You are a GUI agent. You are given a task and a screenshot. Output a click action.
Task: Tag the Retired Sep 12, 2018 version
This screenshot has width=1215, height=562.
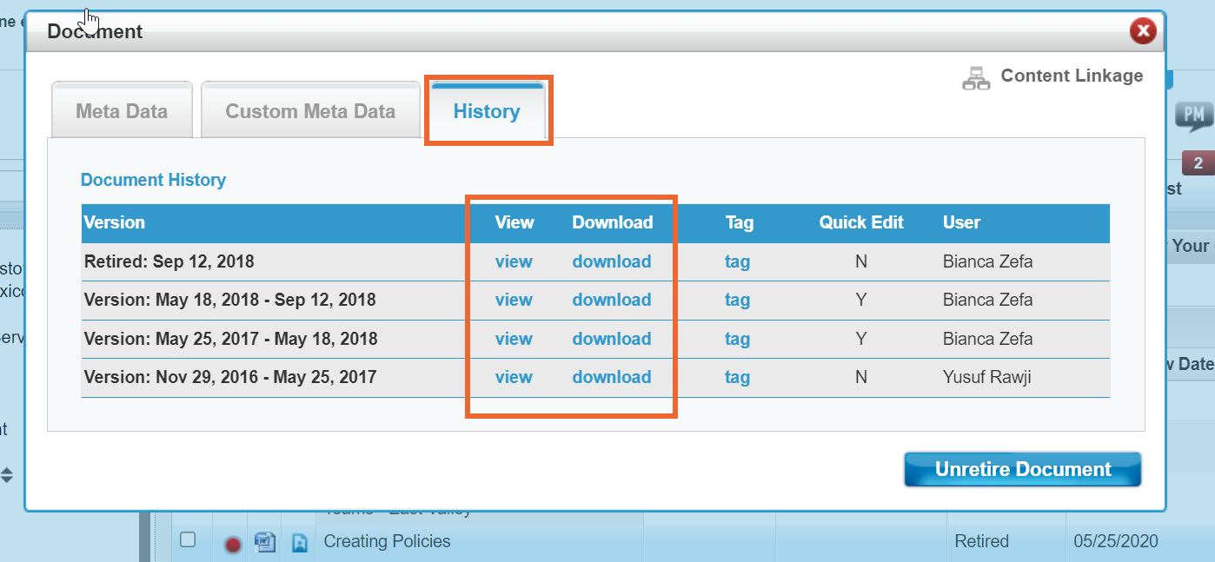pyautogui.click(x=737, y=261)
